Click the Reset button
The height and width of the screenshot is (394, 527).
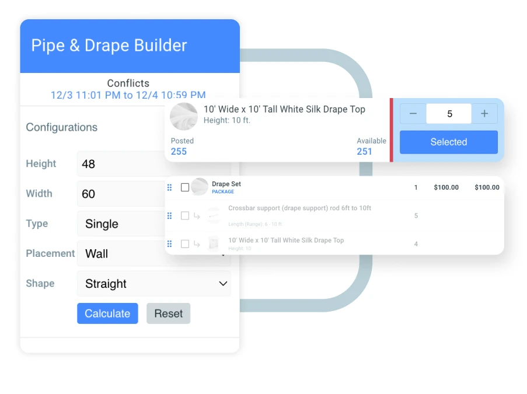pos(168,313)
